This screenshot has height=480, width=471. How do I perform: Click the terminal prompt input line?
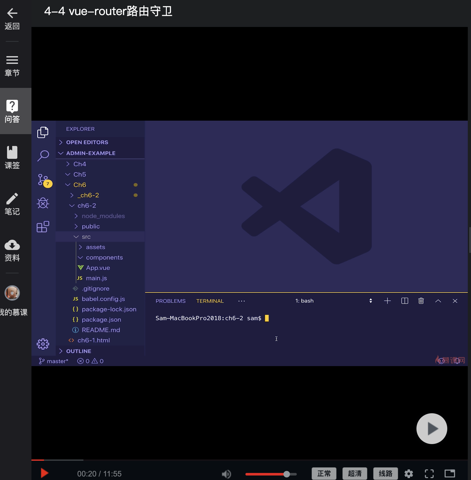click(x=212, y=318)
